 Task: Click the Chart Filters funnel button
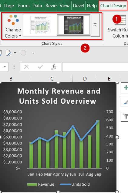125,116
